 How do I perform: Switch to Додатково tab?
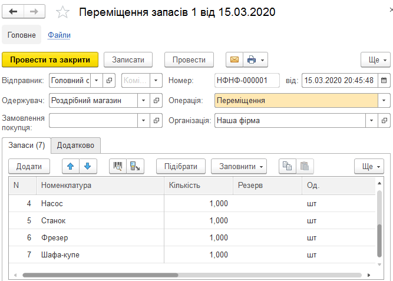click(x=75, y=145)
